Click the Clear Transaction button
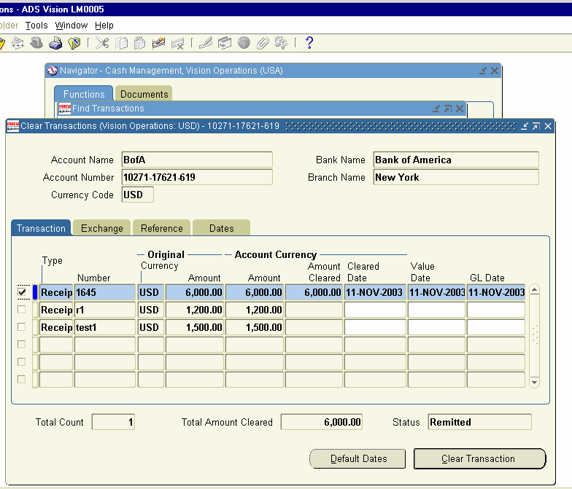This screenshot has height=489, width=572. coord(479,458)
